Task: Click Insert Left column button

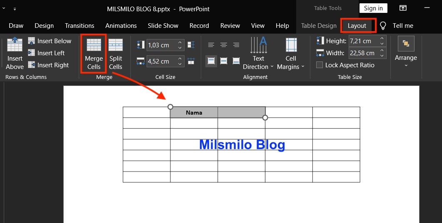Action: (46, 53)
